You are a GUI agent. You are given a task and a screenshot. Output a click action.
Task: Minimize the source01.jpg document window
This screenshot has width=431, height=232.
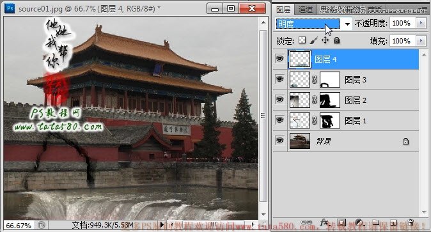pyautogui.click(x=215, y=8)
